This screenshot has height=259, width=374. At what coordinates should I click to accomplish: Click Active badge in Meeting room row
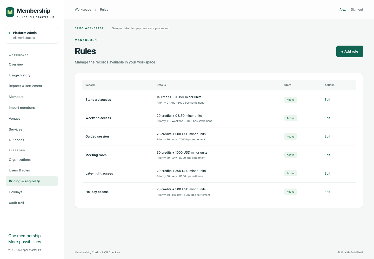coord(291,155)
